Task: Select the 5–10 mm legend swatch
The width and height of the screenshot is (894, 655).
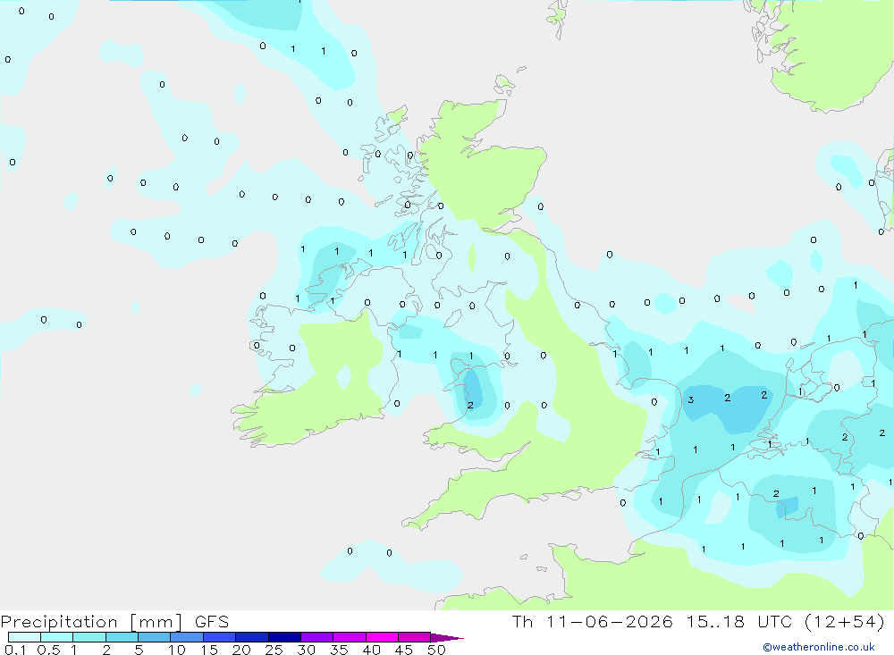Action: pos(155,637)
